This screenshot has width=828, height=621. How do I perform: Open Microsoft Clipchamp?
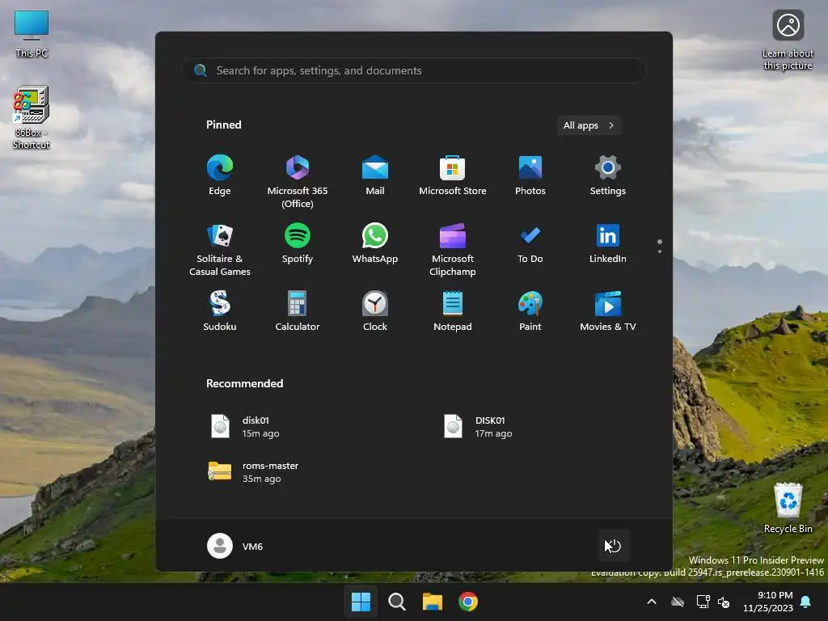coord(453,250)
